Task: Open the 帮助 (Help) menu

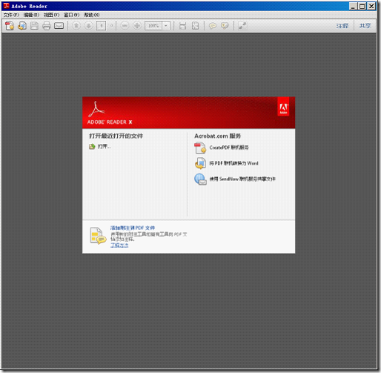Action: click(92, 15)
